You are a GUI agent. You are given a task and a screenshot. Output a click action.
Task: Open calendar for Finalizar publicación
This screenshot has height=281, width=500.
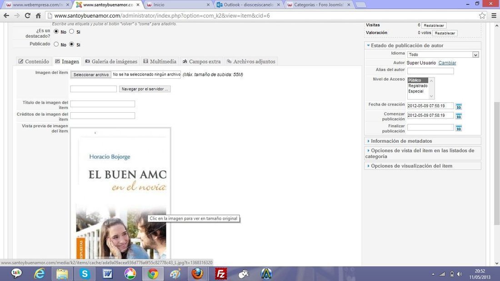tap(459, 128)
